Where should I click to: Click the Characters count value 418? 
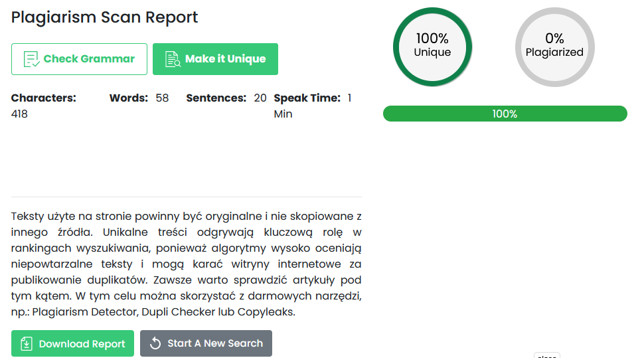pos(19,114)
